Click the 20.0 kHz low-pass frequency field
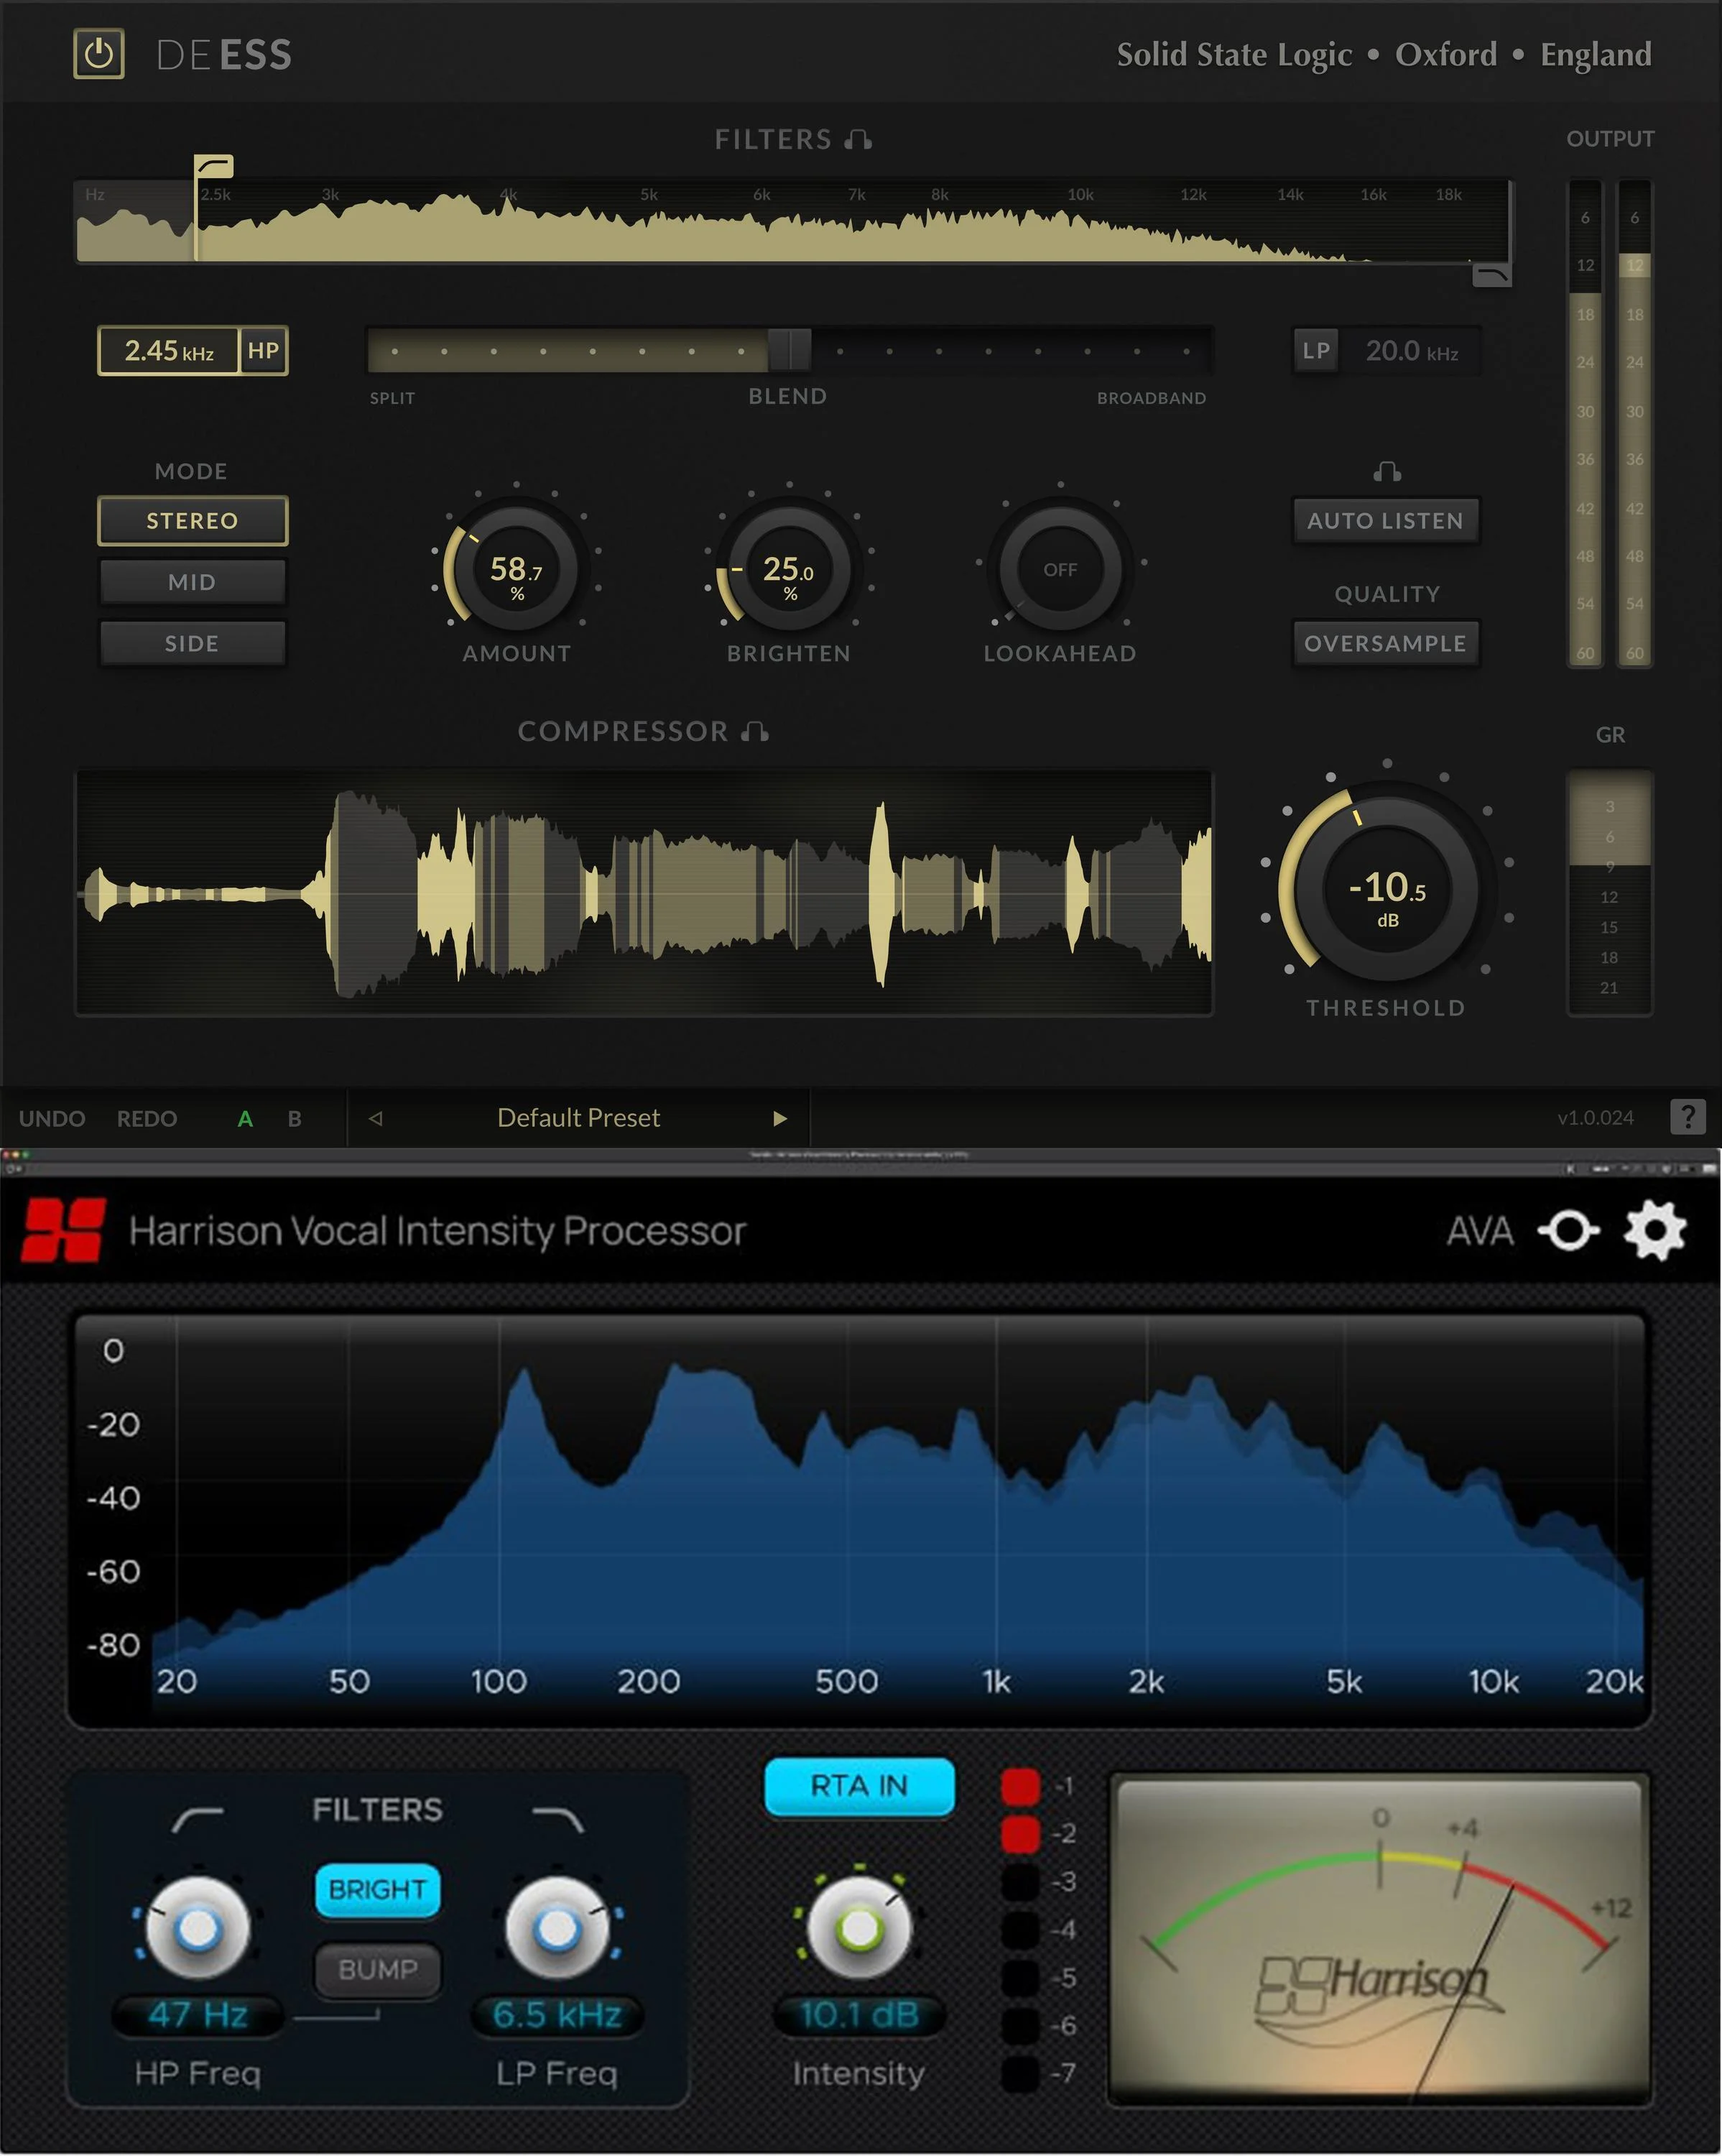Viewport: 1722px width, 2156px height. (1411, 351)
